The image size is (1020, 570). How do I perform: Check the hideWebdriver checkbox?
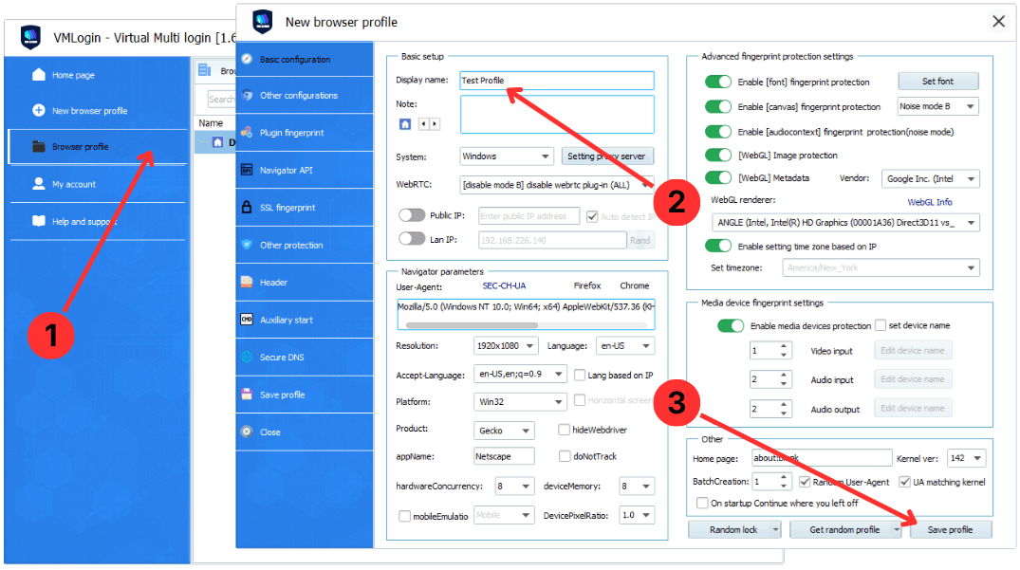564,430
